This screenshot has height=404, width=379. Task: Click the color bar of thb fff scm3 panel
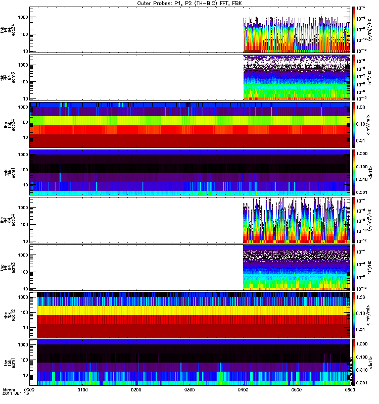(354, 77)
